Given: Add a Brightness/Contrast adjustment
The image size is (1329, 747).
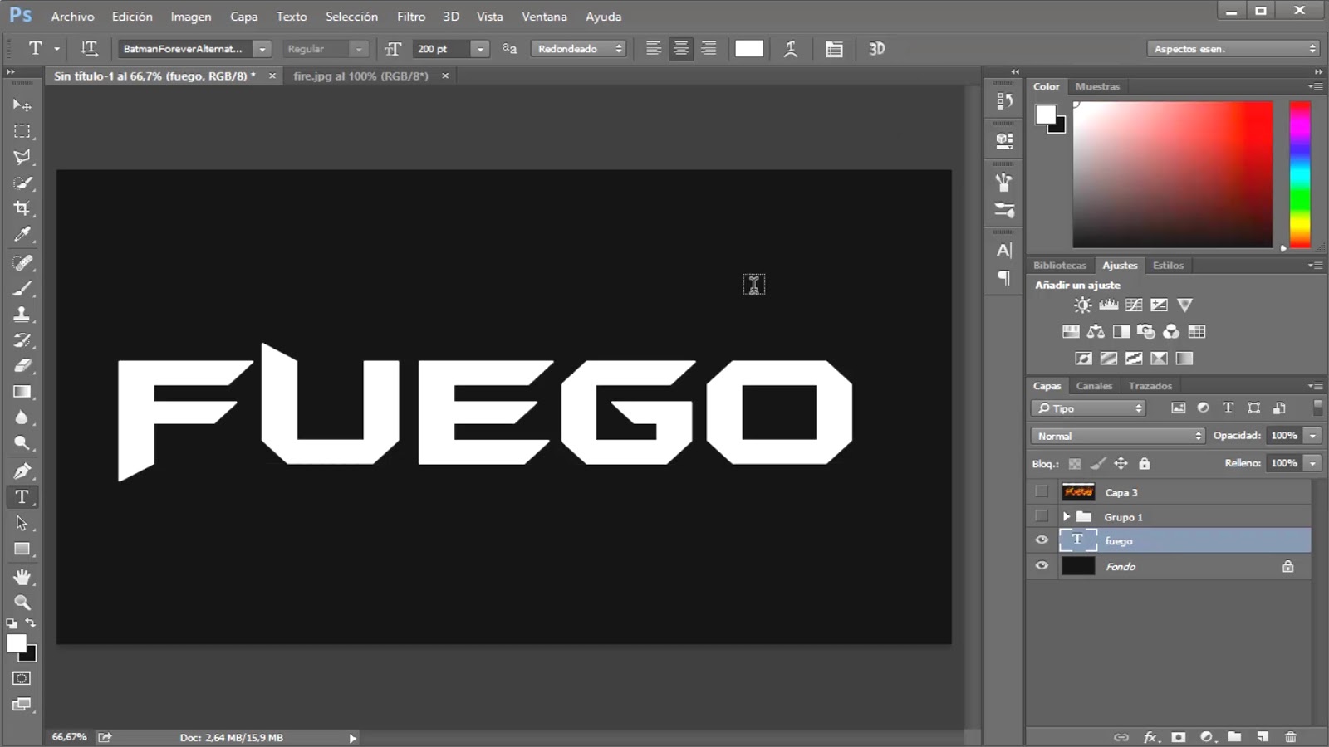Looking at the screenshot, I should (x=1082, y=305).
